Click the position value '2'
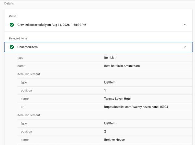Viewport: 195px width, 145px height. (x=105, y=131)
